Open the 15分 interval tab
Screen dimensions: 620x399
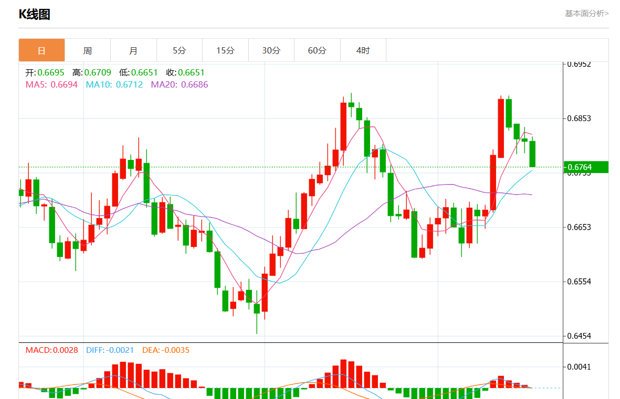(x=225, y=50)
